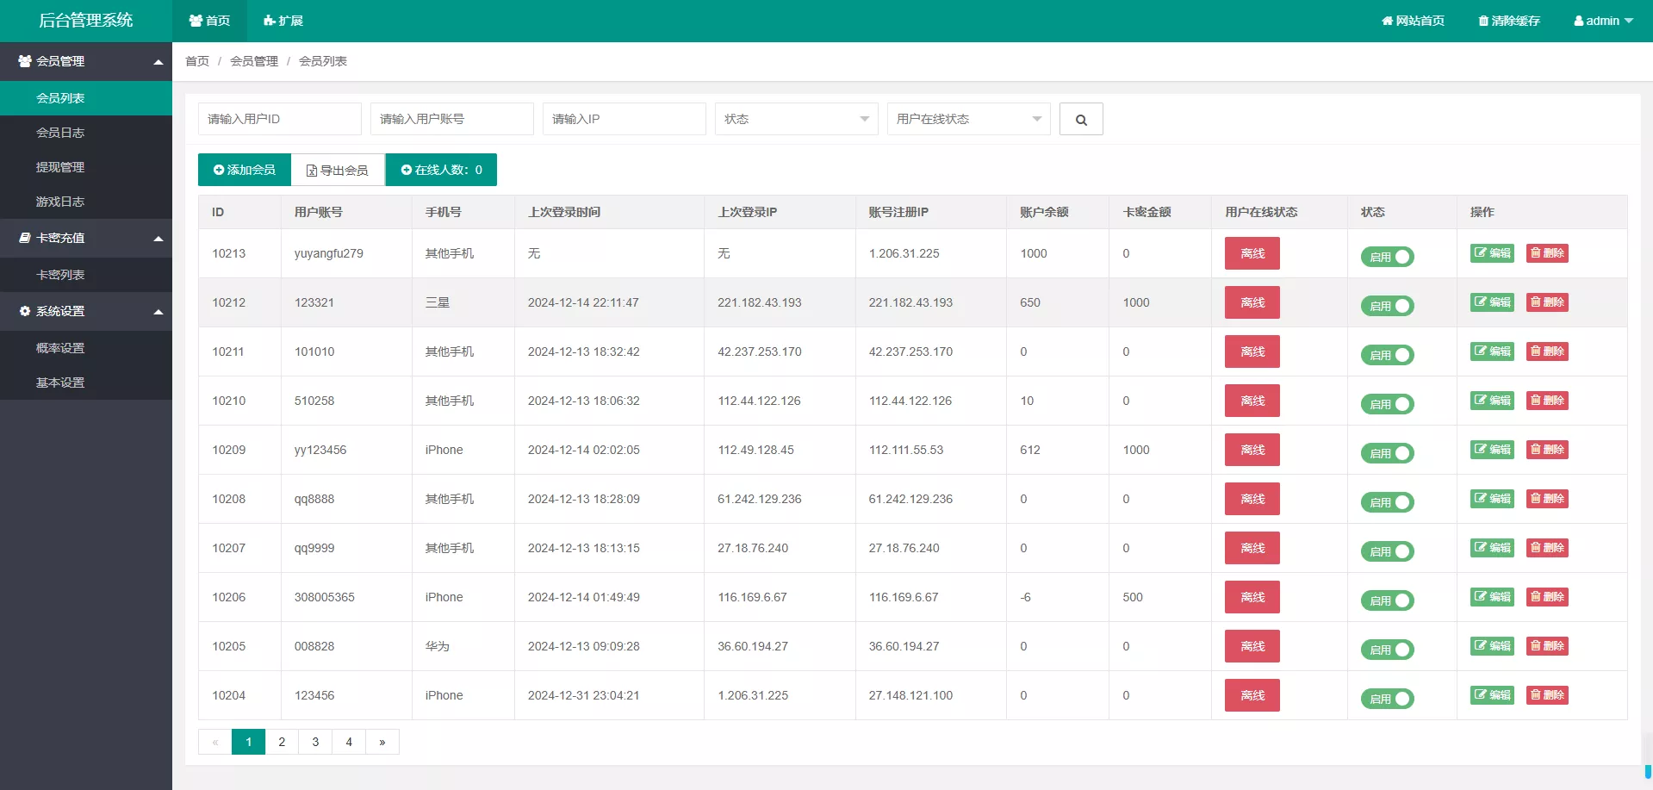Open the 状态 dropdown filter
1653x790 pixels.
[x=795, y=119]
